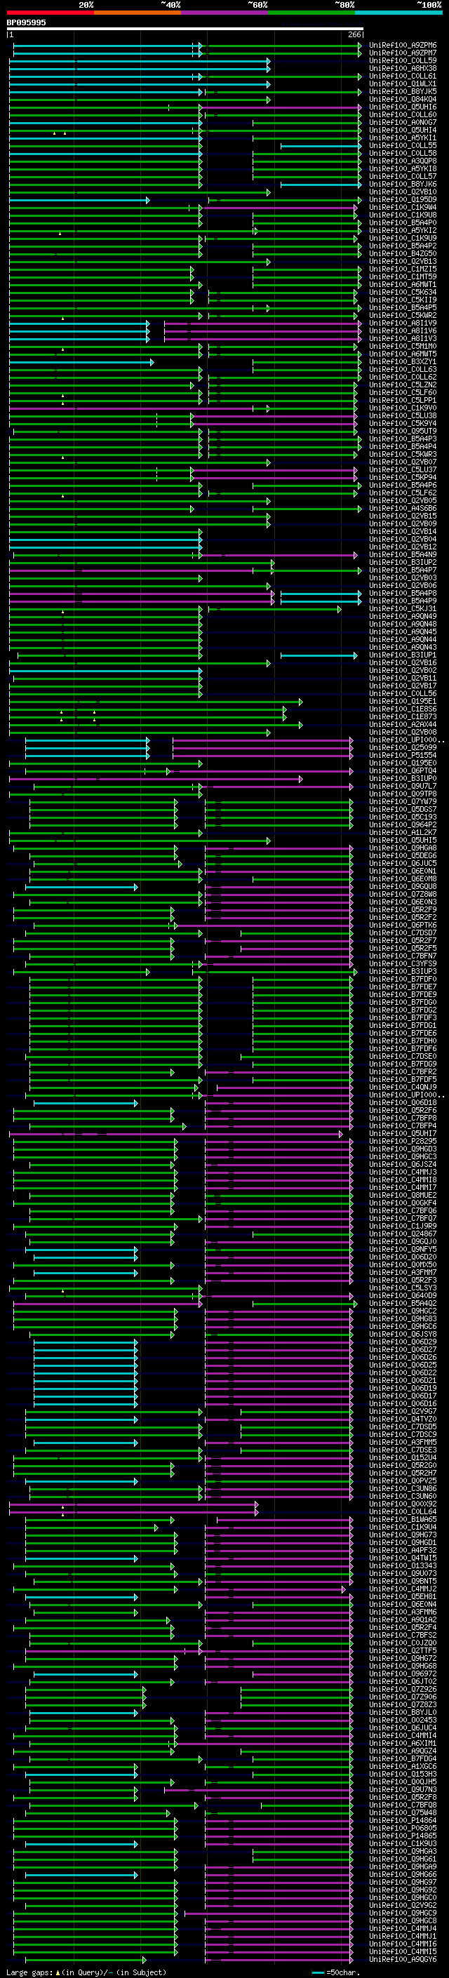Choose label UniRef100_Q7Z8W8

403,895
